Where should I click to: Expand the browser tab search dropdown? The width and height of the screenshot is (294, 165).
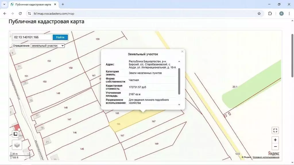click(x=4, y=4)
